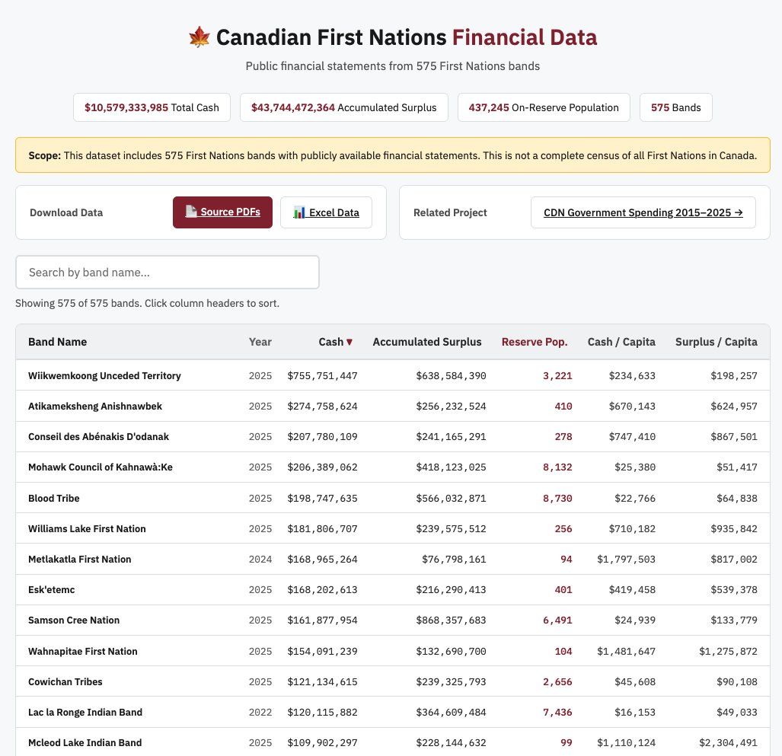Click surplus per capita $539,378
782x756 pixels.
click(x=733, y=590)
